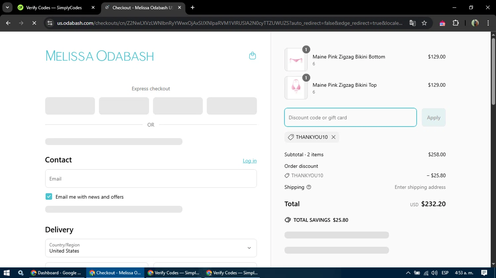
Task: Stop loading the page
Action: pos(34,23)
